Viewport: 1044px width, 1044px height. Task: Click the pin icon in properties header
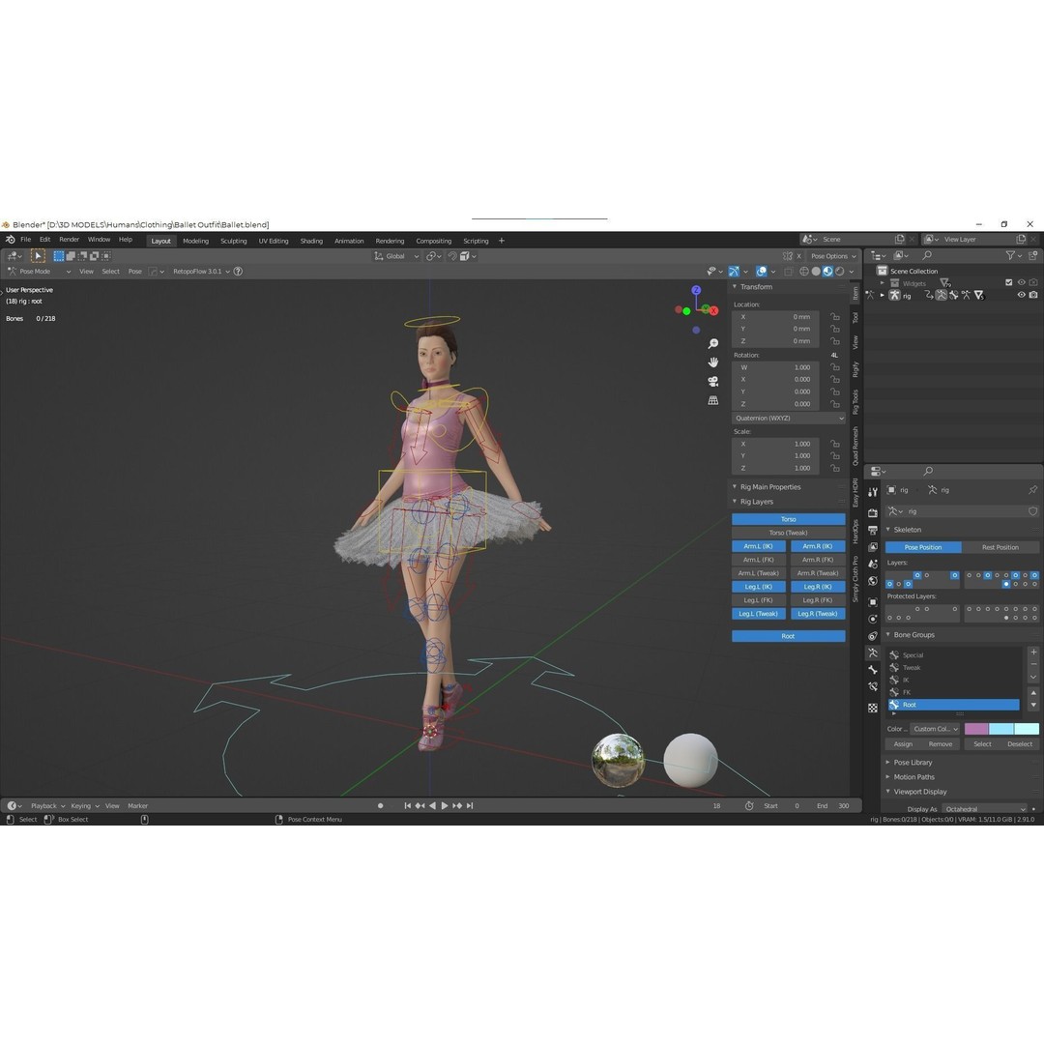1032,489
